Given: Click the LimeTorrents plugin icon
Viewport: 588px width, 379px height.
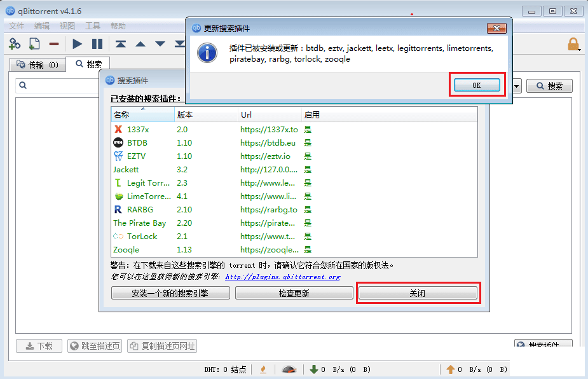Looking at the screenshot, I should click(119, 196).
